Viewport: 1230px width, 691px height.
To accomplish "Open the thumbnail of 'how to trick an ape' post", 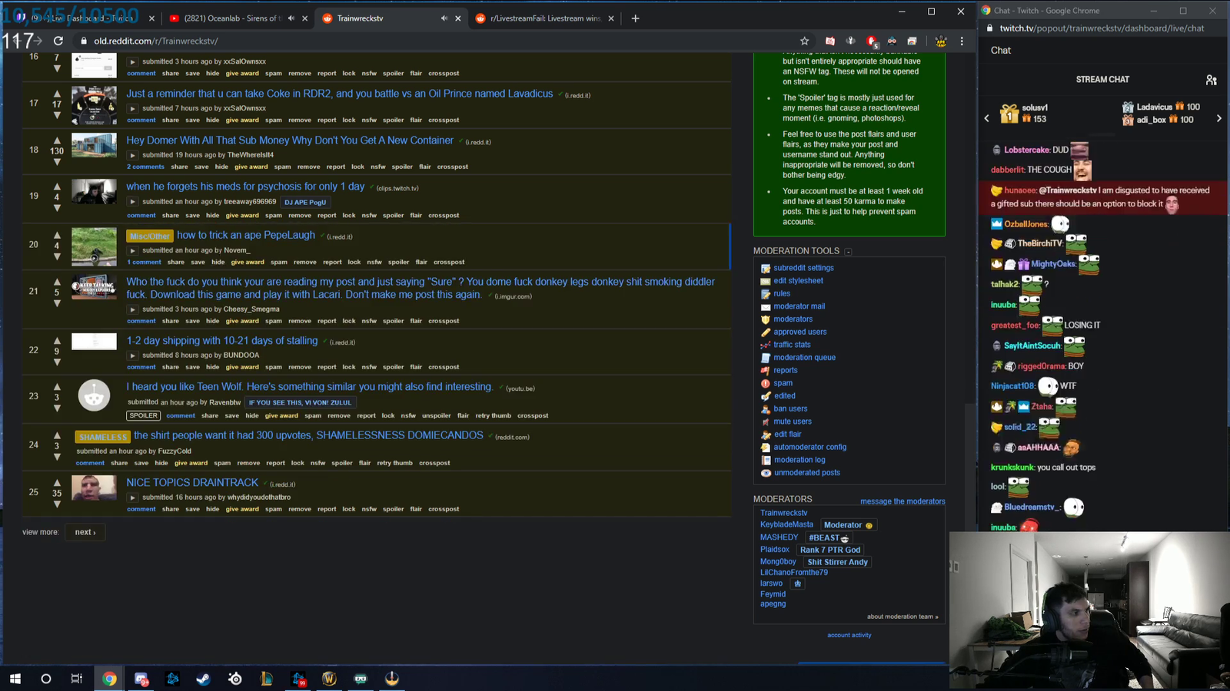I will 94,246.
